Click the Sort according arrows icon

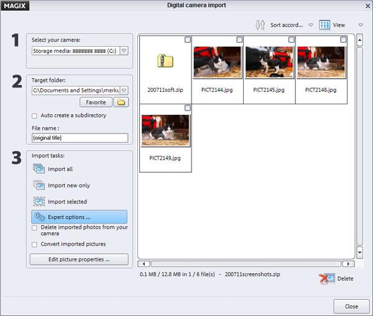coord(260,25)
